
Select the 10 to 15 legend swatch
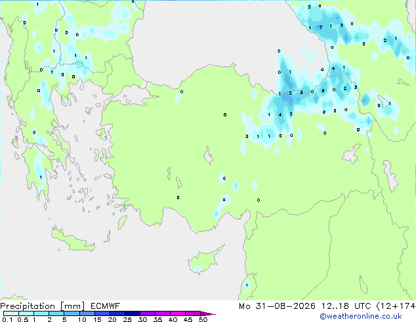coord(87,313)
